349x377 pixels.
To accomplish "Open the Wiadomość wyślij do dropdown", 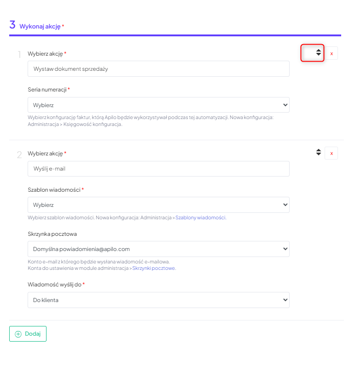I will tap(158, 300).
